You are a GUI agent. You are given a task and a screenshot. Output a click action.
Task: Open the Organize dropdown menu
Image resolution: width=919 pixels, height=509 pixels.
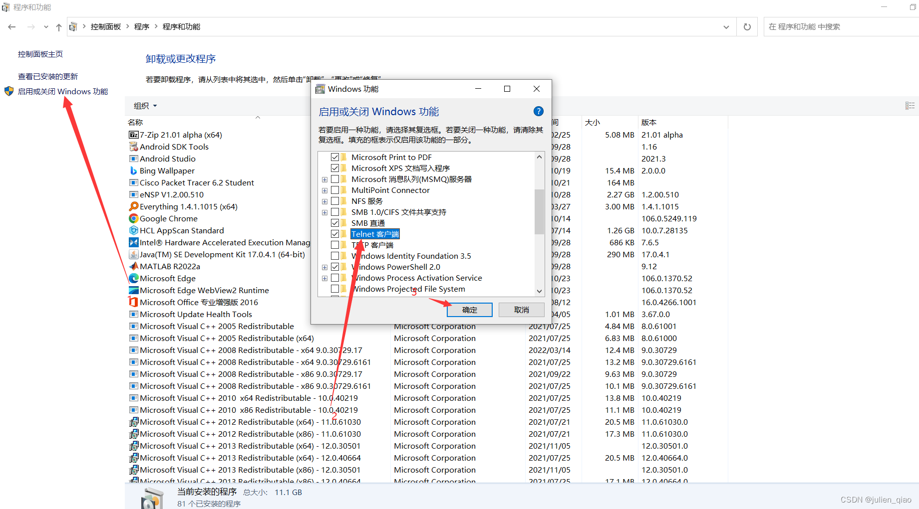(x=145, y=106)
